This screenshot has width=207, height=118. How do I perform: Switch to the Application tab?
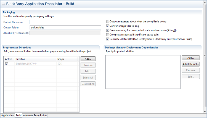8,116
